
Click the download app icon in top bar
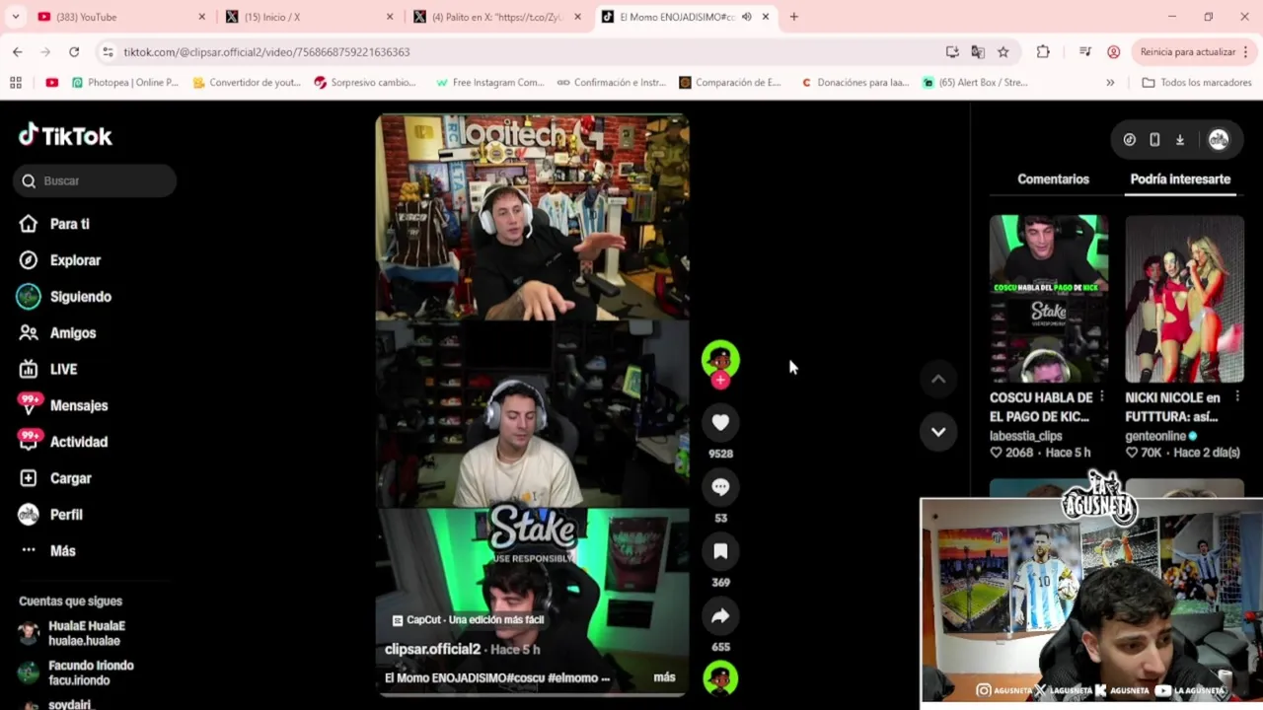pos(1180,140)
